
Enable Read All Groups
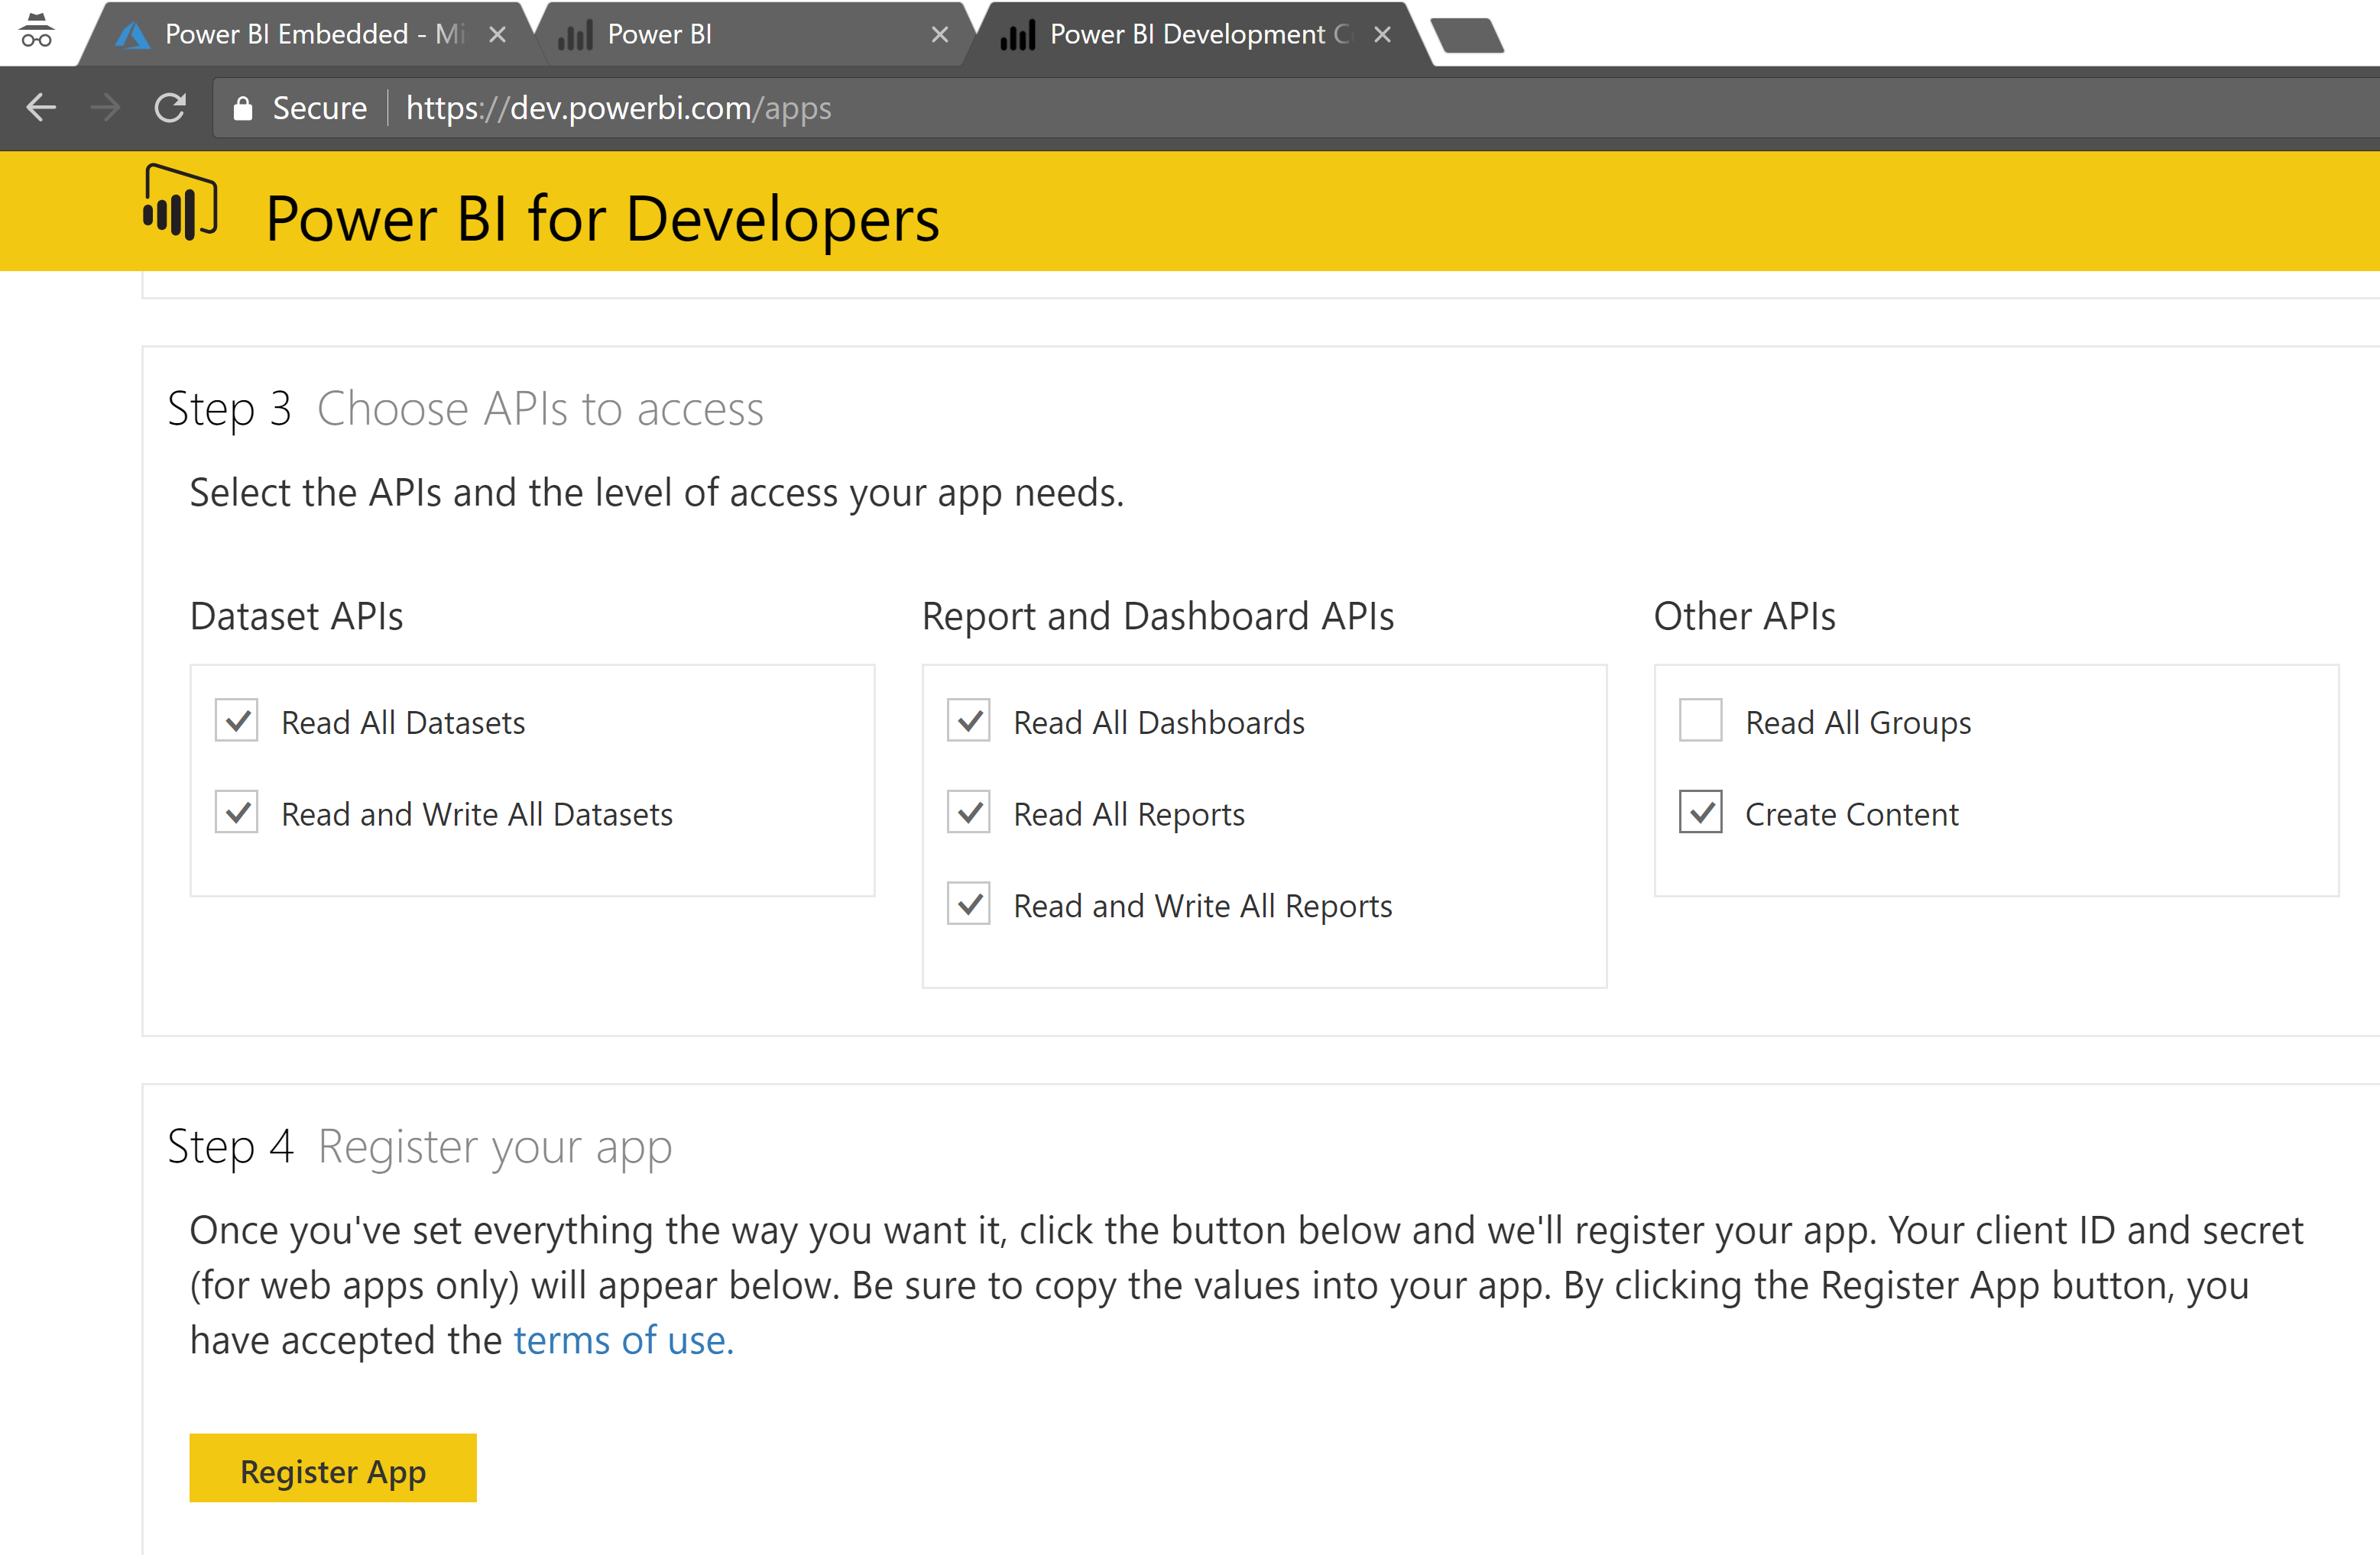click(1700, 722)
